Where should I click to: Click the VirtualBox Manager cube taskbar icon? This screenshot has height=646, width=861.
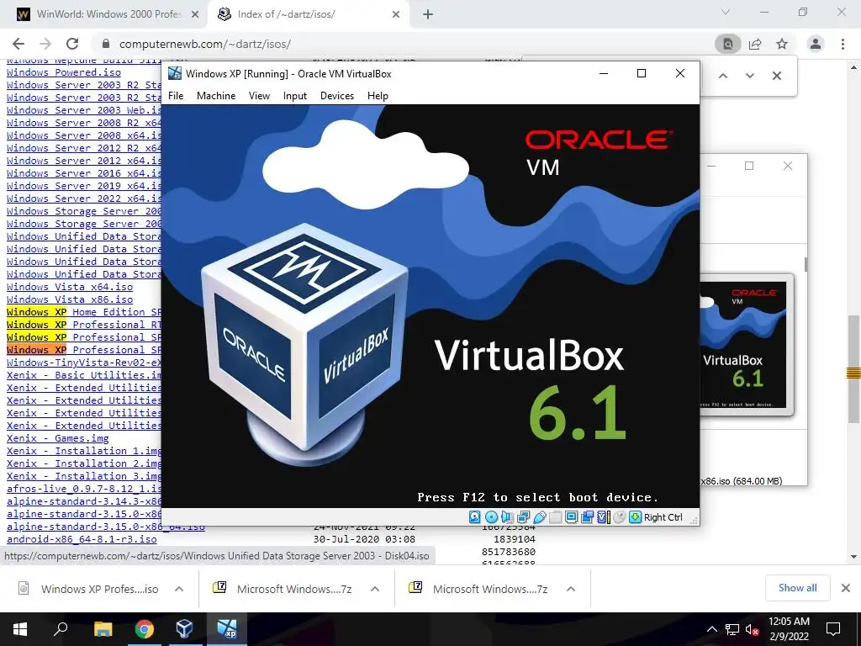tap(184, 629)
